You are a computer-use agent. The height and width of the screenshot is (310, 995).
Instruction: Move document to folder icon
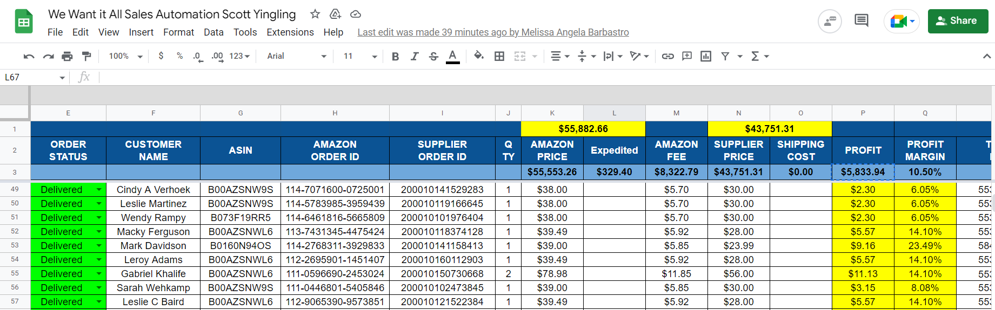pyautogui.click(x=335, y=14)
